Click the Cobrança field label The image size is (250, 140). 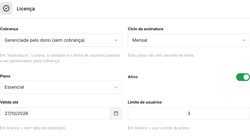point(9,29)
